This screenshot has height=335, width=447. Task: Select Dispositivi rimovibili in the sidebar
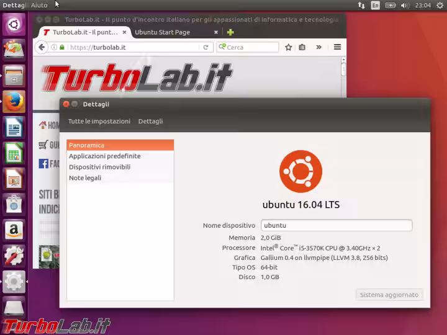click(x=120, y=167)
